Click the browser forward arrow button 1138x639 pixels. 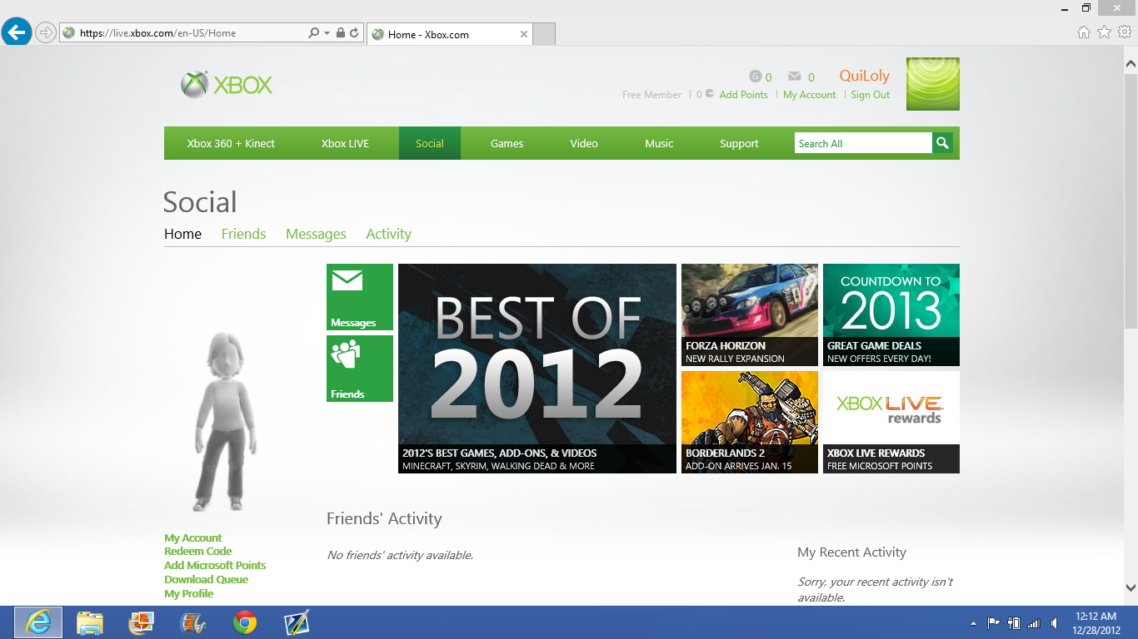click(45, 33)
